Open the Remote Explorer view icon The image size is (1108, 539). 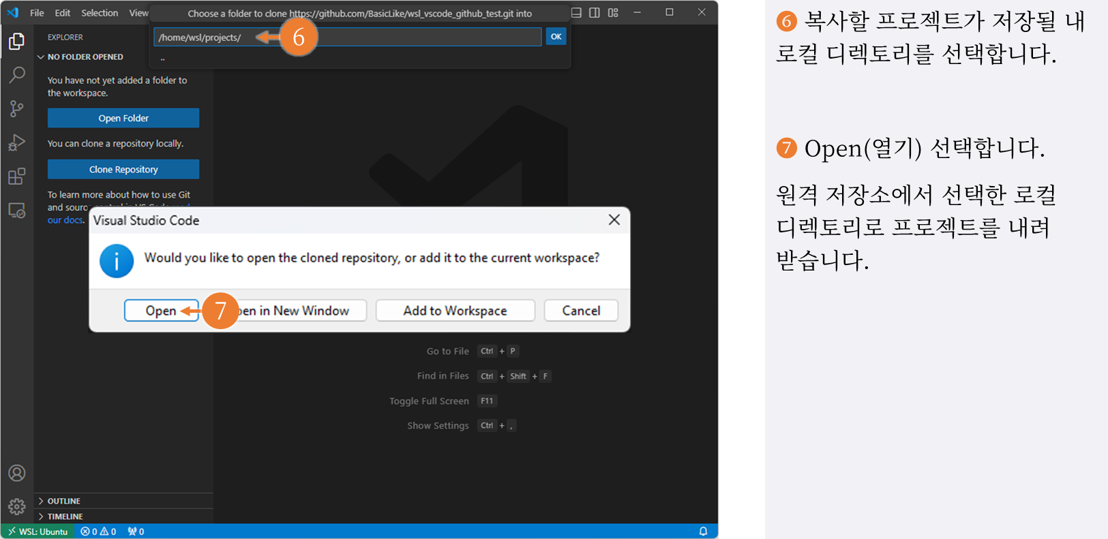(x=16, y=211)
